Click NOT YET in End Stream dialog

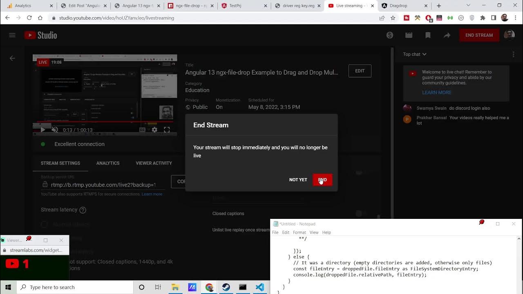[298, 180]
